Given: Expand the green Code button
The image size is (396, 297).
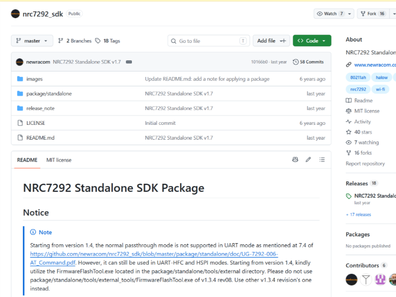Looking at the screenshot, I should click(312, 41).
